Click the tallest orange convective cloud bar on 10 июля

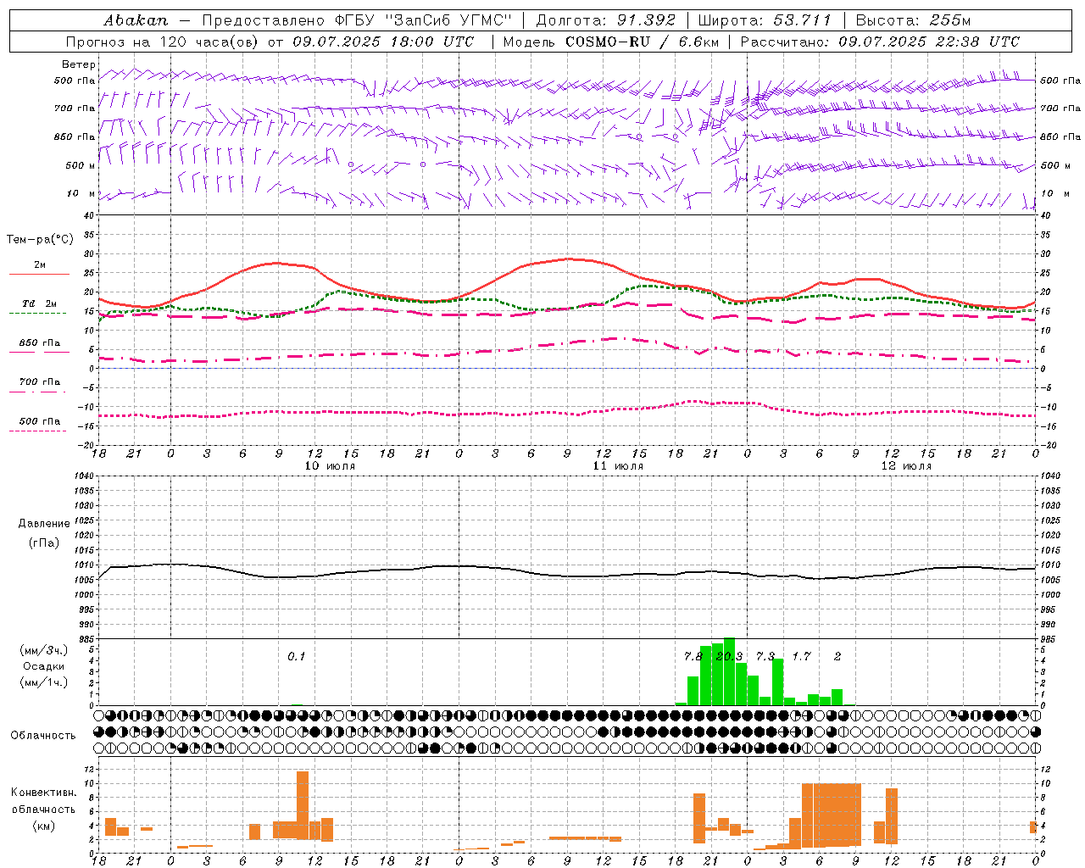(303, 805)
